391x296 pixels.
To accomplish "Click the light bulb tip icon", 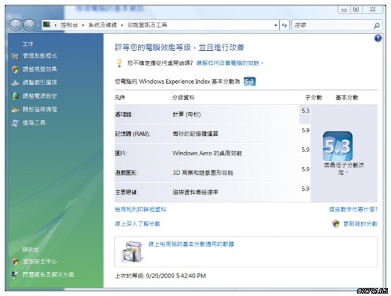I will tap(119, 63).
